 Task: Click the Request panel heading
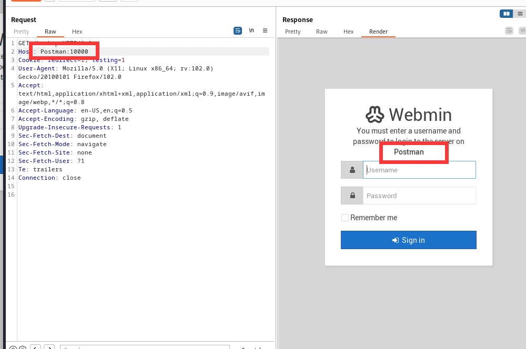(24, 20)
